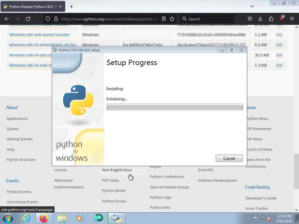This screenshot has width=299, height=224.
Task: Reload the page with the refresh icon
Action: (x=28, y=19)
